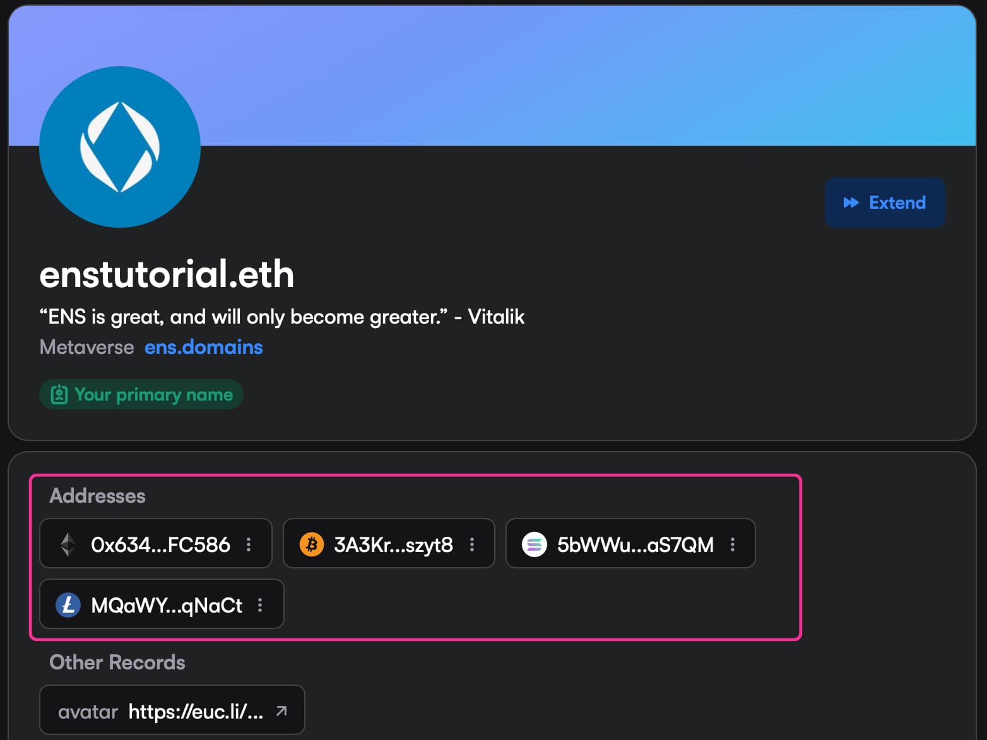
Task: Copy the 0x634...FC586 Ethereum address
Action: 160,544
